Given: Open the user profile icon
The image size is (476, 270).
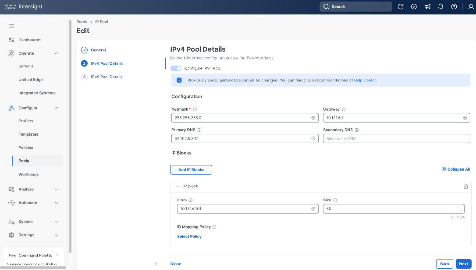Looking at the screenshot, I should coord(471,7).
